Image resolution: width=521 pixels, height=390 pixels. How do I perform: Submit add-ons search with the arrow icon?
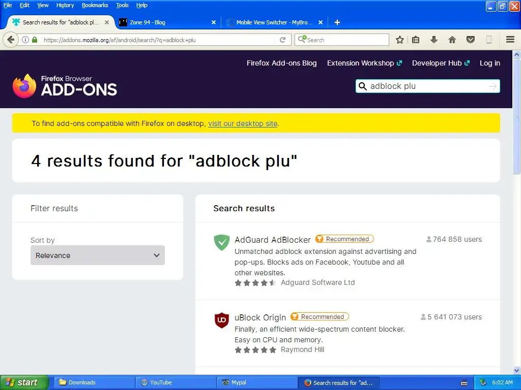tap(493, 86)
